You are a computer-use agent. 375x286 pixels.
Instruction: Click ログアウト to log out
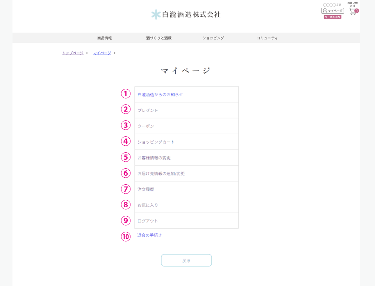coord(187,221)
